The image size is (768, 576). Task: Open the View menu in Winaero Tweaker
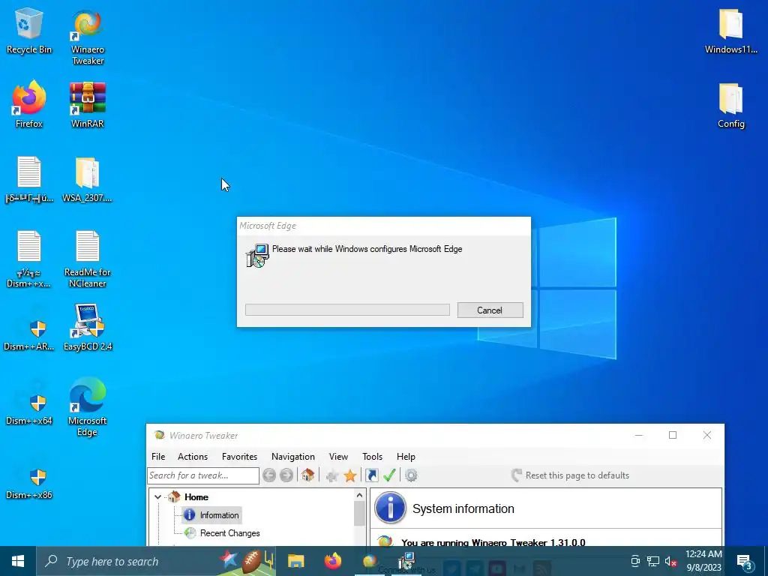pyautogui.click(x=338, y=457)
